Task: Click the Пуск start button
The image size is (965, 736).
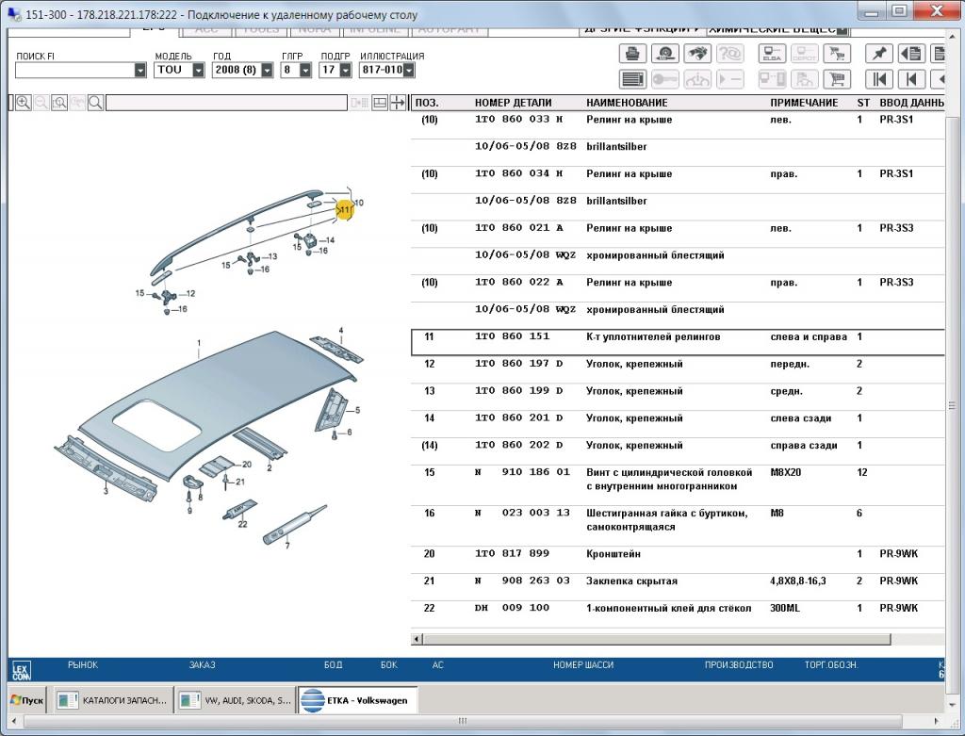Action: pos(26,700)
